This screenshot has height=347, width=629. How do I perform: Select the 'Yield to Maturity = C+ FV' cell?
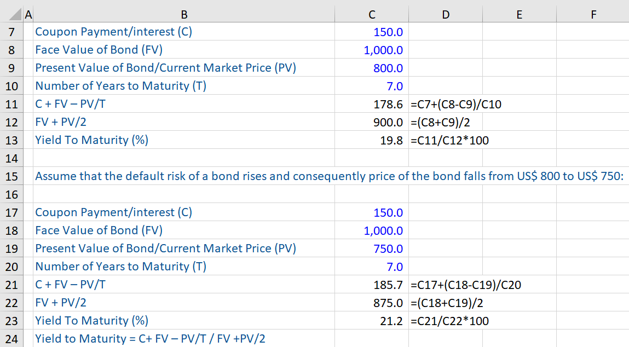150,339
